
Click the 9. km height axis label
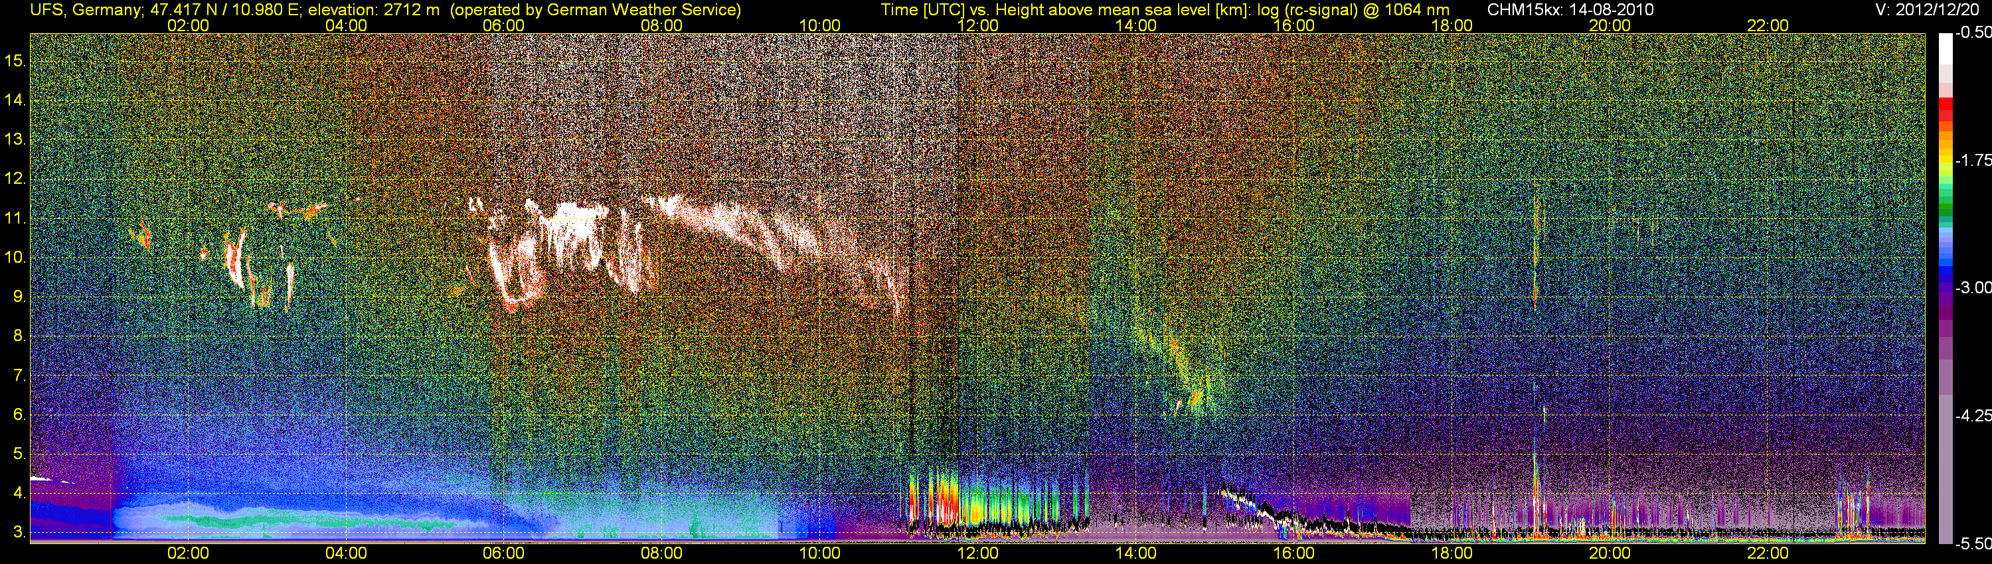(x=19, y=297)
